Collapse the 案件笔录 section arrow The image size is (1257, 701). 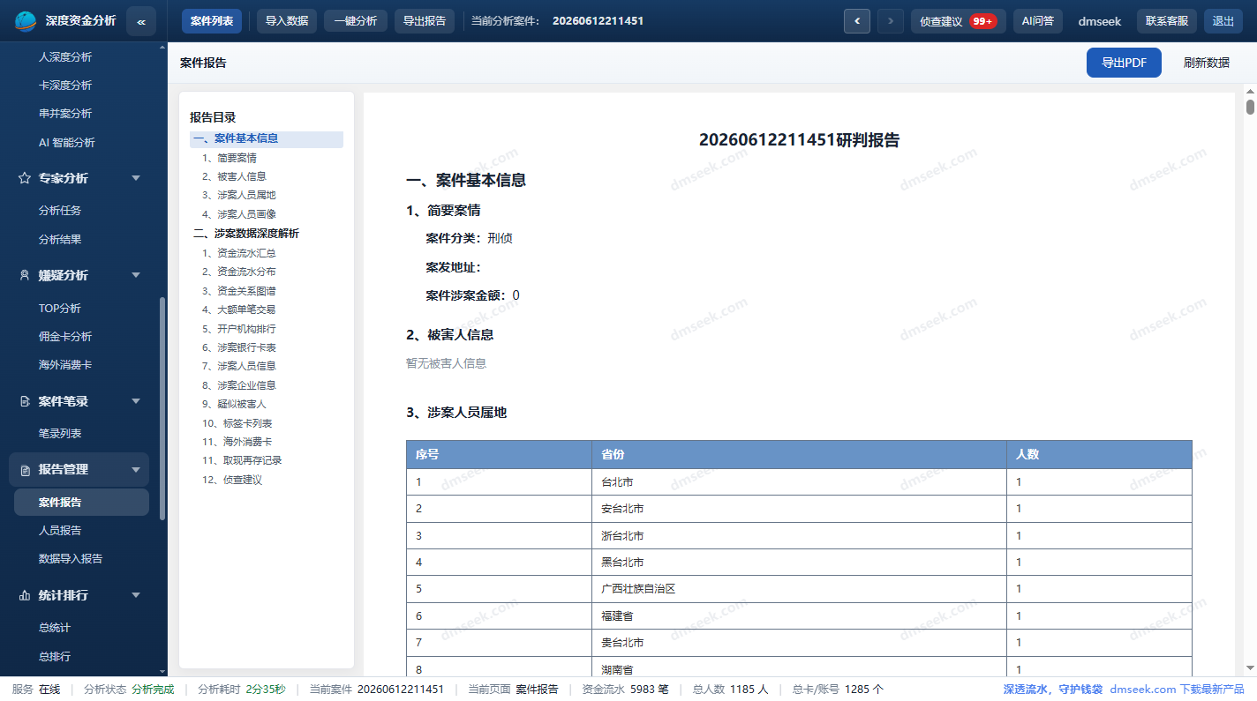pos(136,401)
